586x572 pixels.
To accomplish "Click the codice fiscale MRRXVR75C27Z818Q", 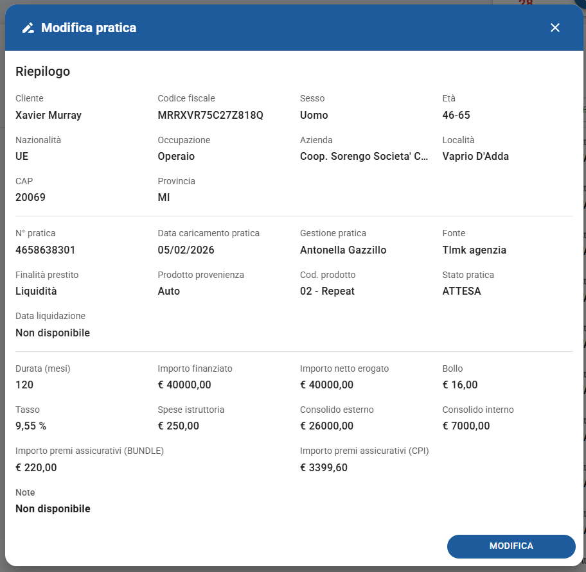I will (x=210, y=116).
